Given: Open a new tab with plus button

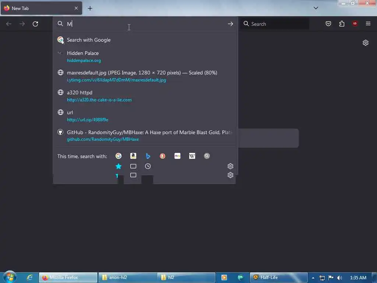Looking at the screenshot, I should coord(90,8).
